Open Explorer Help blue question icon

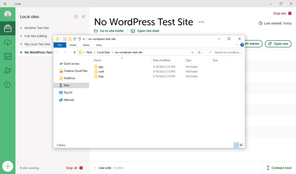(x=242, y=45)
